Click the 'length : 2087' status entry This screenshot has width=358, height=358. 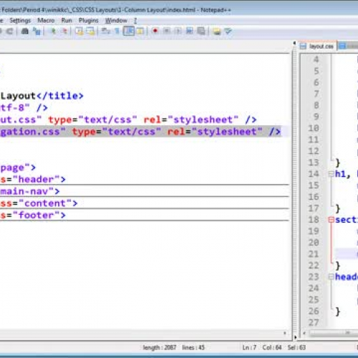160,347
